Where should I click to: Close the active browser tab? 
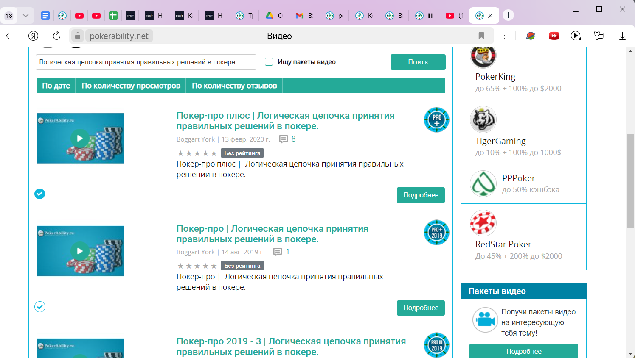pos(490,16)
